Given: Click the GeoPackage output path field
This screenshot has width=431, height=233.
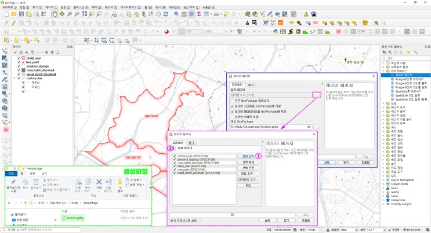Looking at the screenshot, I should click(x=271, y=127).
